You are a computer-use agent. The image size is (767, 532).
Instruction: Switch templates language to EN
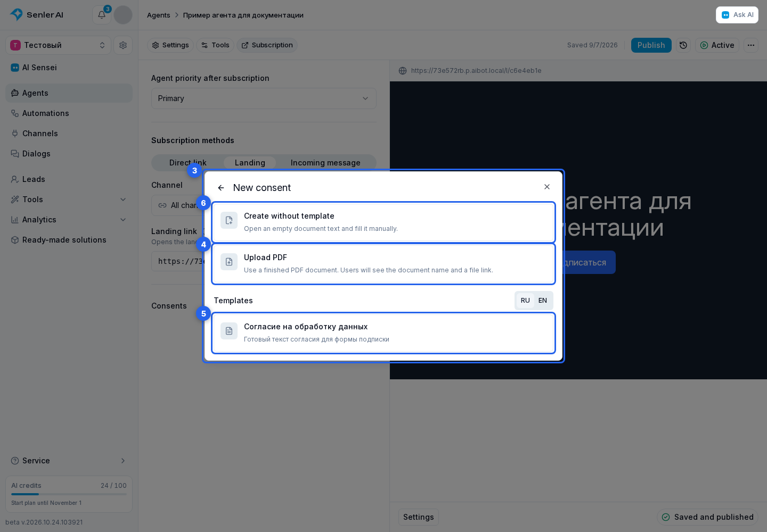[543, 301]
